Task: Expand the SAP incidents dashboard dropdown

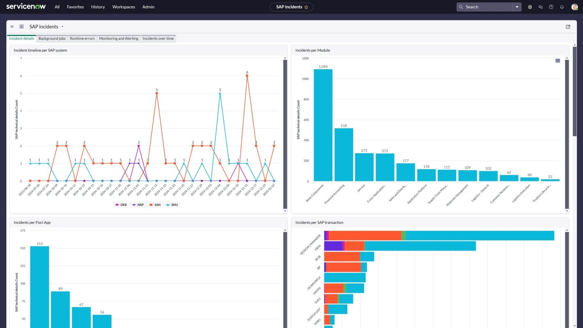Action: click(63, 27)
